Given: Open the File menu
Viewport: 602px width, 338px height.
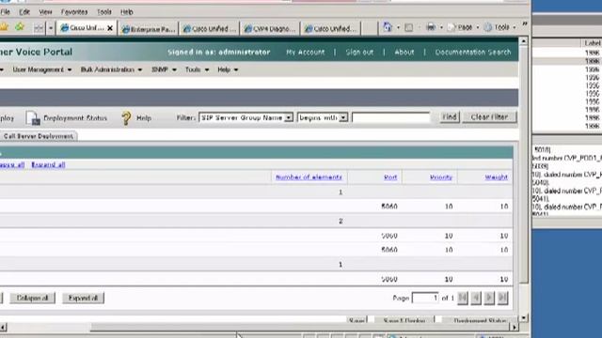Looking at the screenshot, I should [x=5, y=12].
